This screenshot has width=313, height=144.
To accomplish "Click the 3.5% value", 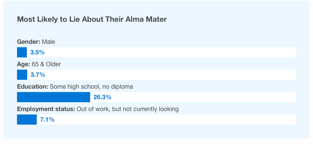I will click(37, 52).
